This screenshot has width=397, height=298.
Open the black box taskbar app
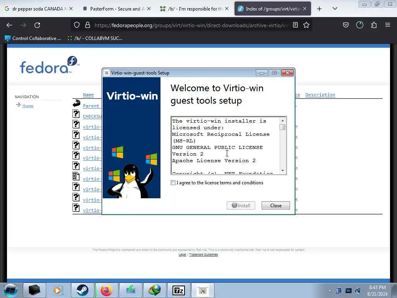(x=35, y=290)
